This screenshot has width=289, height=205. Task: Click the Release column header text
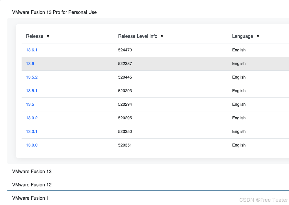coord(35,36)
